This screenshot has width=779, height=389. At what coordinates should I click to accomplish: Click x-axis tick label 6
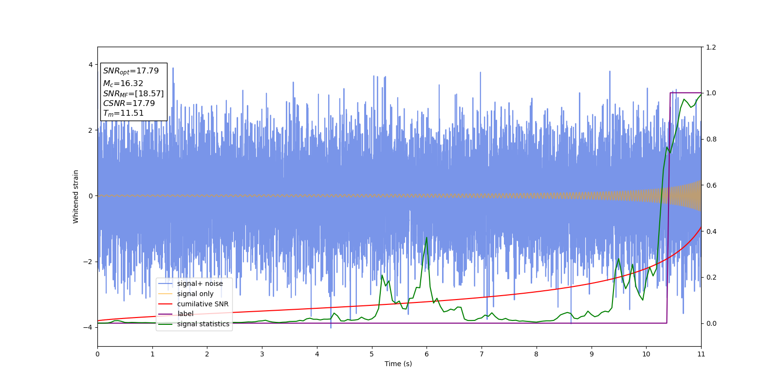tap(427, 354)
